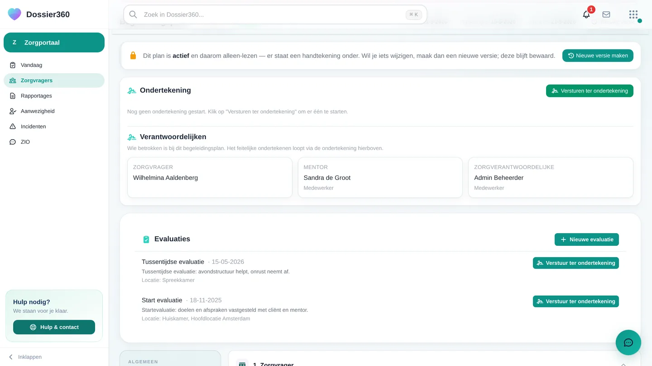Open Zorgverantwoordelijke card Admin Beheerder
This screenshot has width=652, height=366.
pyautogui.click(x=551, y=178)
